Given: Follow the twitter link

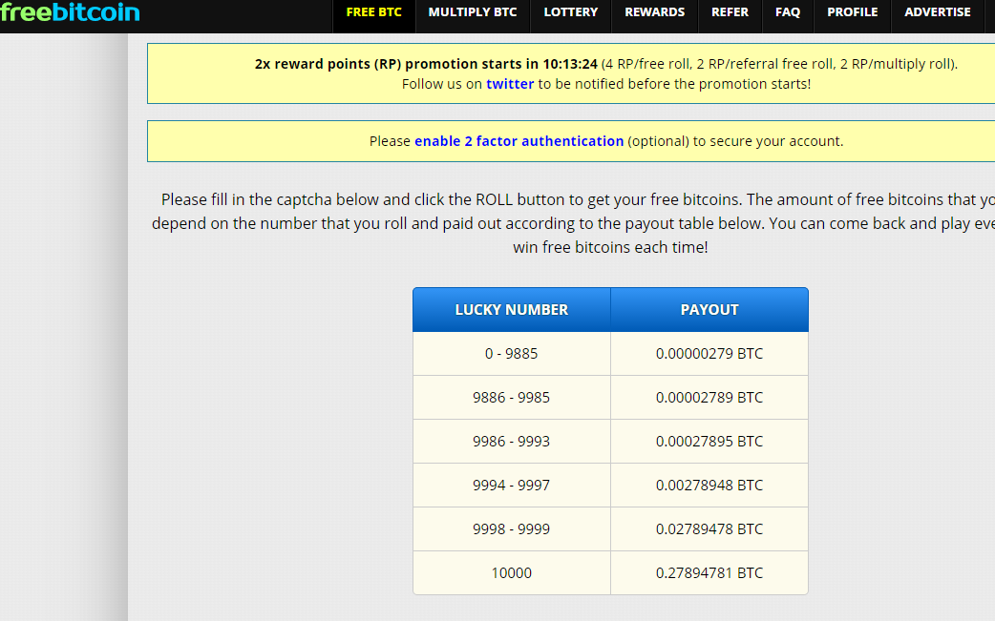Looking at the screenshot, I should 510,84.
